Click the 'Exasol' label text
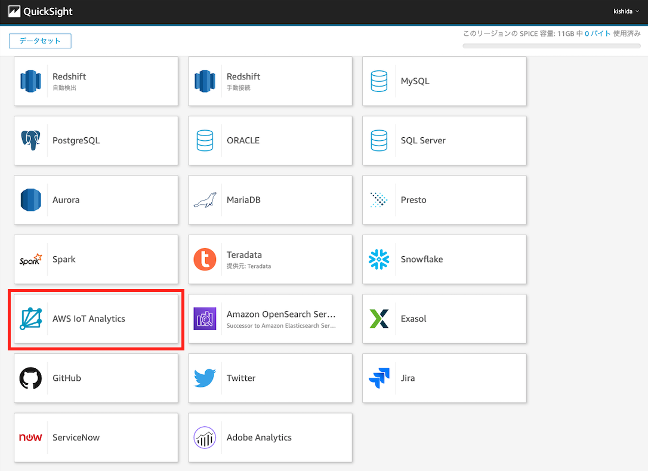Viewport: 648px width, 471px height. point(414,319)
